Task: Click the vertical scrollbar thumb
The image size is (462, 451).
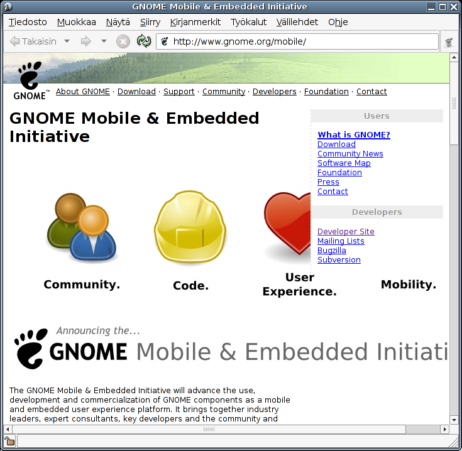Action: tap(454, 103)
